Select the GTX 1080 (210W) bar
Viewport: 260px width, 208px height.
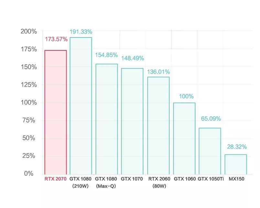point(81,106)
